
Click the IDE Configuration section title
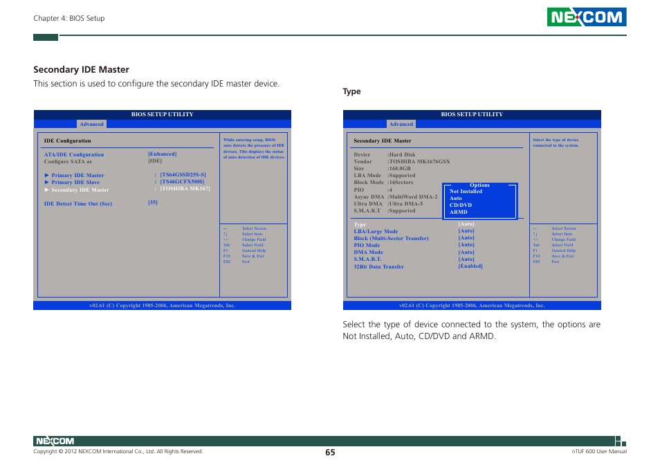point(67,140)
